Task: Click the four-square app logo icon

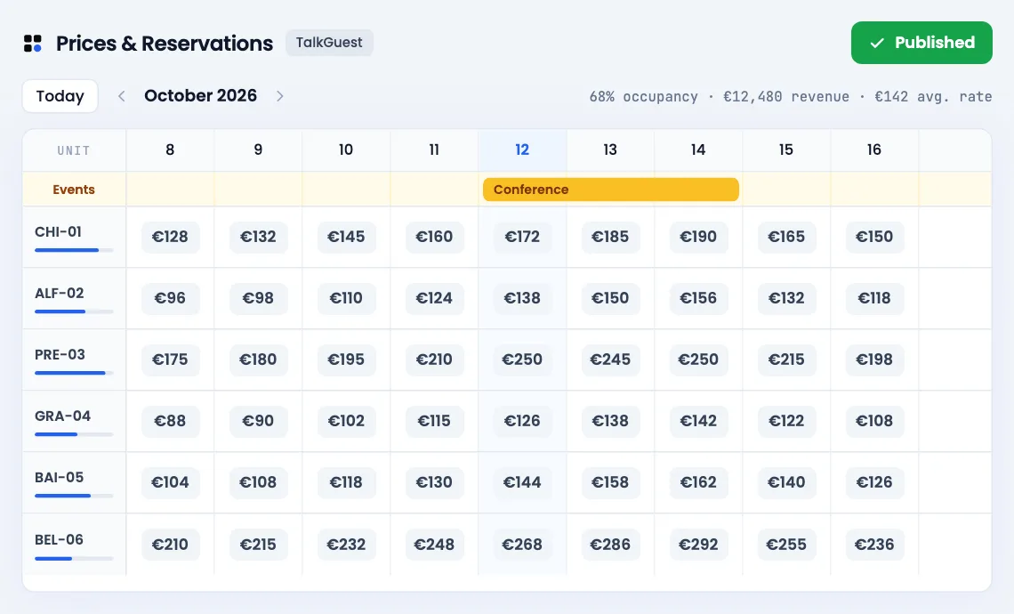Action: point(32,44)
